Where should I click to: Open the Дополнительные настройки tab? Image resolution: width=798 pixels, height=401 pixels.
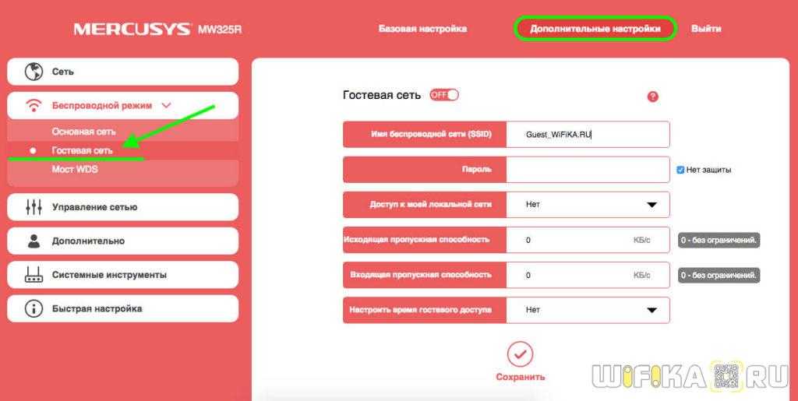(595, 29)
